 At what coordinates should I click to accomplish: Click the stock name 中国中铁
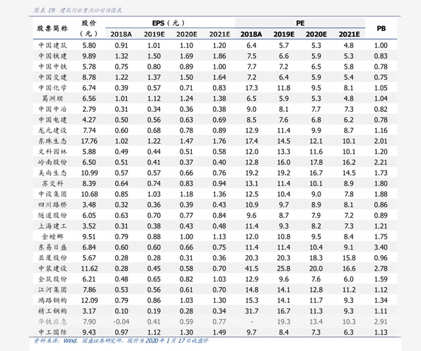(52, 67)
